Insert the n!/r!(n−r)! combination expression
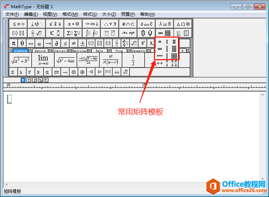 coord(111,60)
